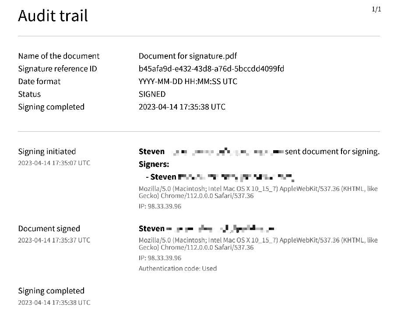Click the user agent text under Document signed
The image size is (394, 317).
[x=258, y=244]
